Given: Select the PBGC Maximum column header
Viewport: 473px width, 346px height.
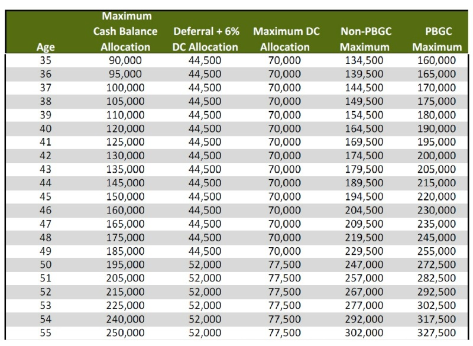Looking at the screenshot, I should click(437, 39).
